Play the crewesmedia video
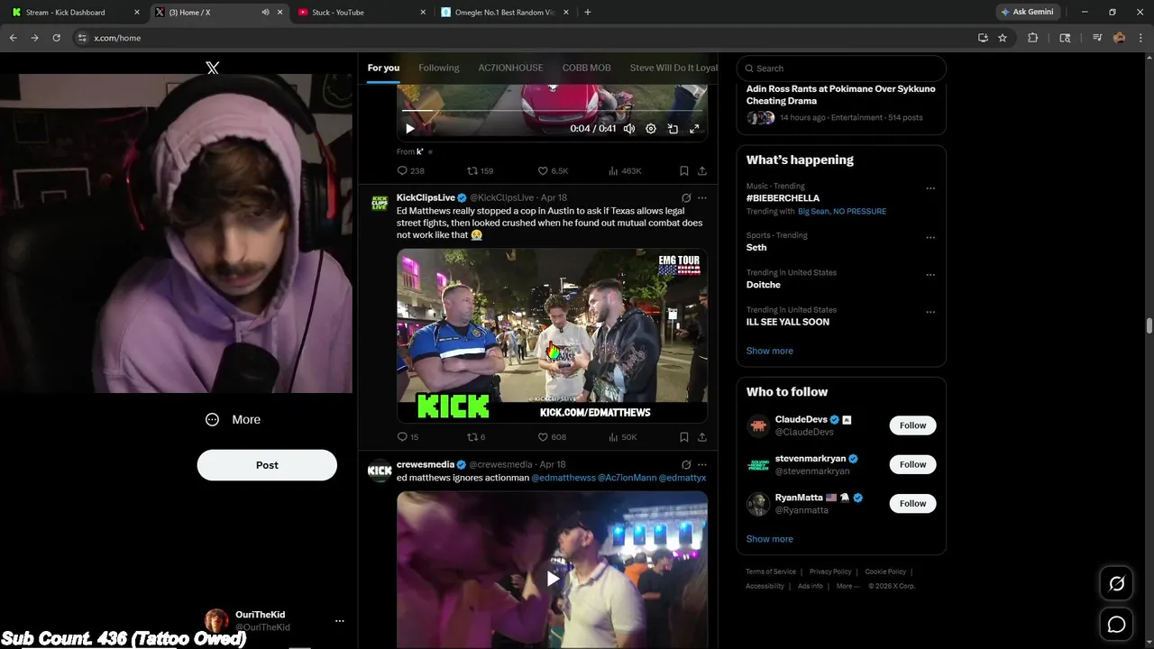 click(552, 579)
